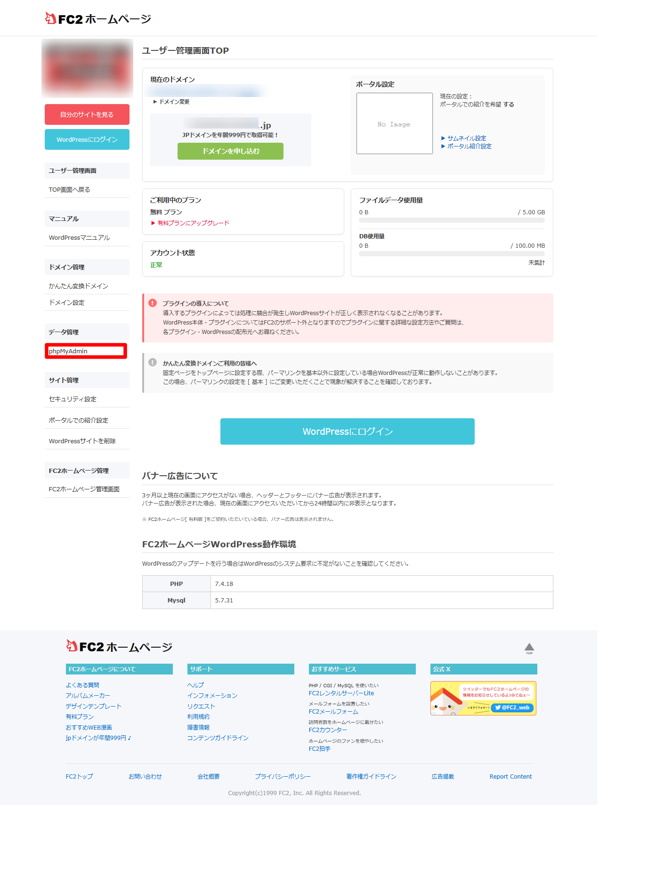Click the No Image portal thumbnail
Image resolution: width=656 pixels, height=894 pixels.
coord(394,123)
